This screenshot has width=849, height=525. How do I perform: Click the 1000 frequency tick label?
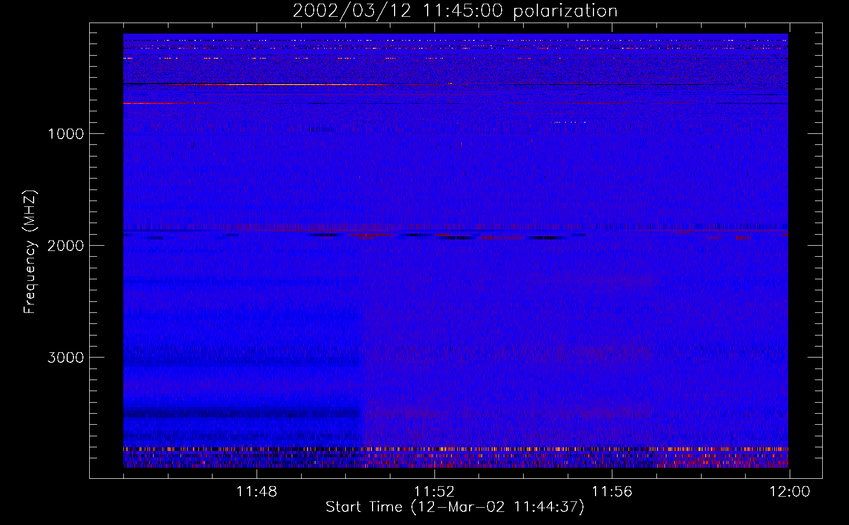point(66,134)
